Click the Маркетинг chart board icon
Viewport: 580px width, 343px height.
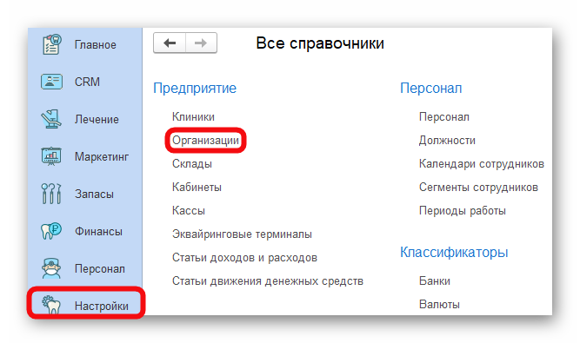[51, 156]
